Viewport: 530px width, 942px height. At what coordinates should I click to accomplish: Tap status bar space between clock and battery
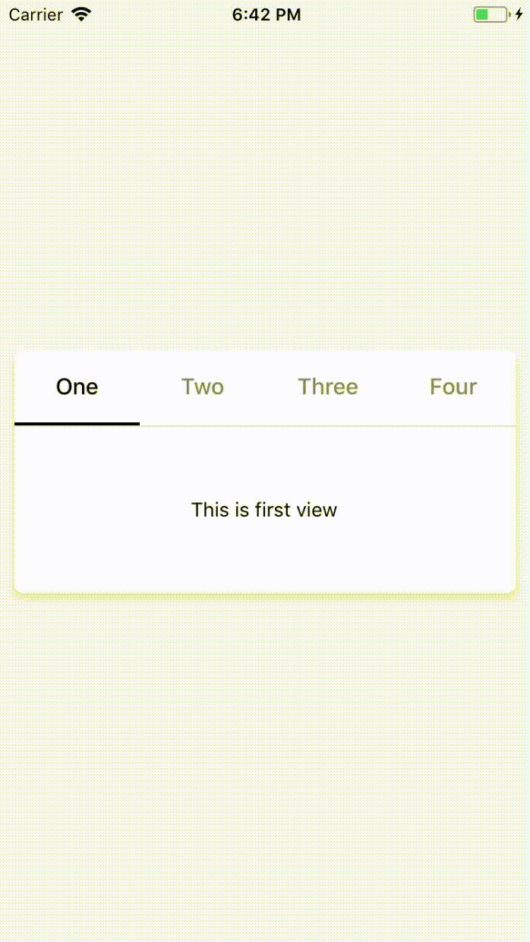tap(387, 14)
